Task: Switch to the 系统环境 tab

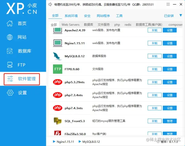Action: (71, 16)
